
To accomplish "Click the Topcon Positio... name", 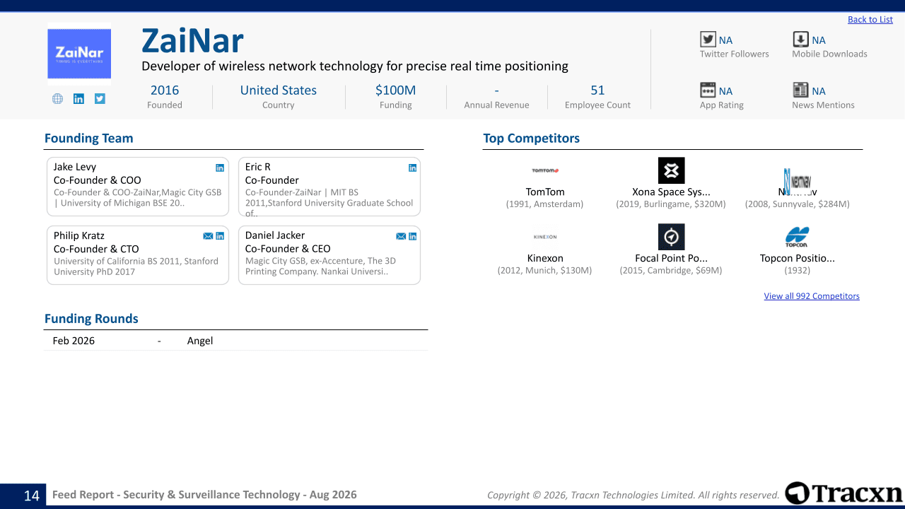I will (798, 258).
